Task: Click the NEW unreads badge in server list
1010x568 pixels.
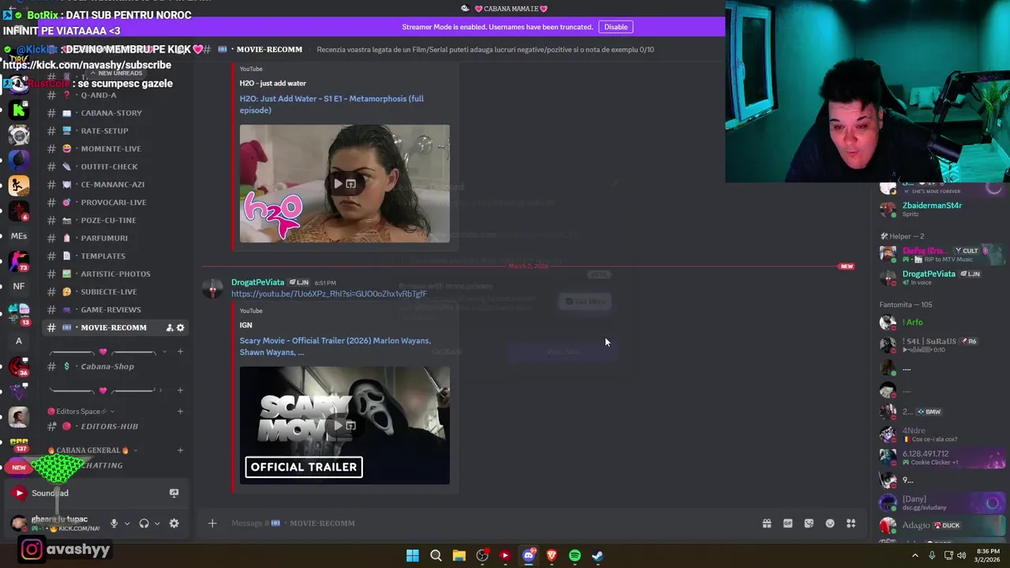Action: click(x=19, y=467)
